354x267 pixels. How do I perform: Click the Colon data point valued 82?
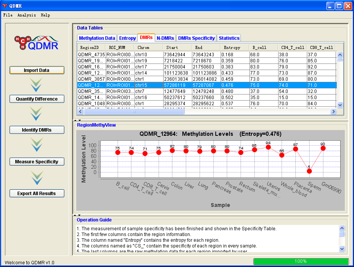(x=172, y=150)
